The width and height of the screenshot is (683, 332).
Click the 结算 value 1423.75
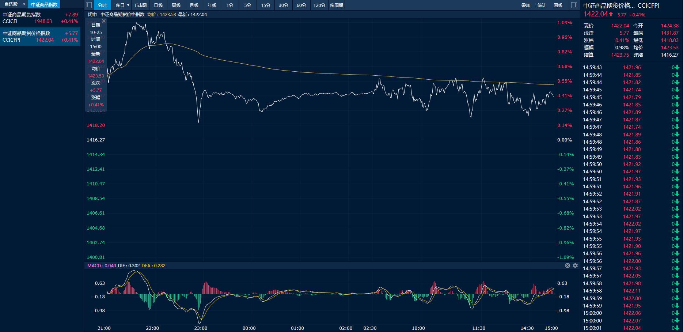pos(620,55)
